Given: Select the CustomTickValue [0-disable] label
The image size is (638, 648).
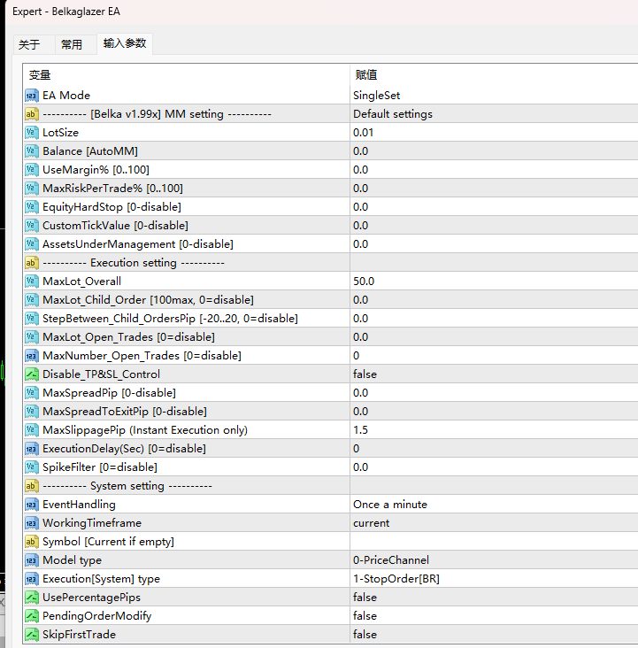Looking at the screenshot, I should click(115, 226).
